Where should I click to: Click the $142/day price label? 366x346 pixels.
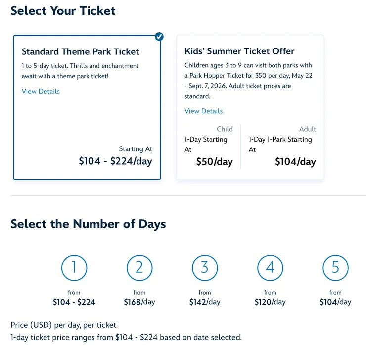point(205,302)
